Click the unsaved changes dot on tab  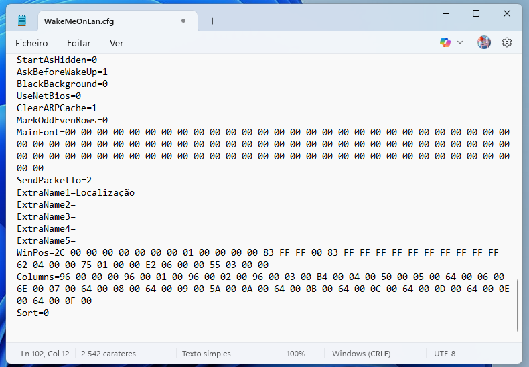coord(183,21)
